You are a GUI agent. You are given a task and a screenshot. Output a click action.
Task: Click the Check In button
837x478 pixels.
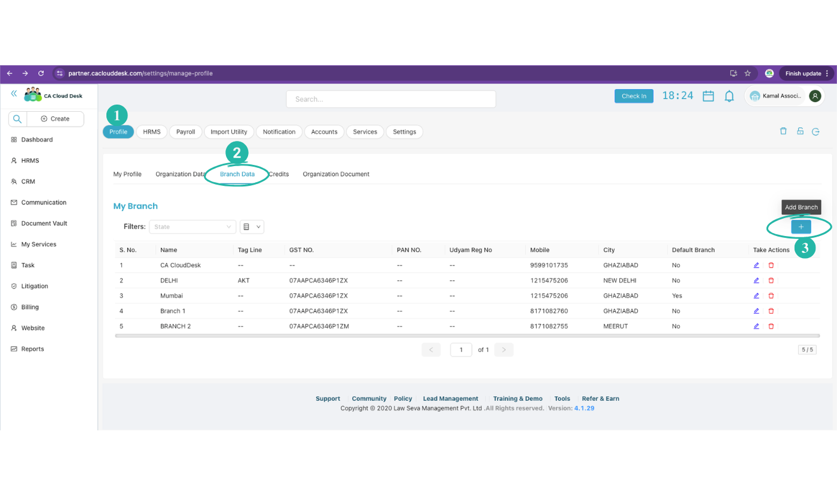634,96
